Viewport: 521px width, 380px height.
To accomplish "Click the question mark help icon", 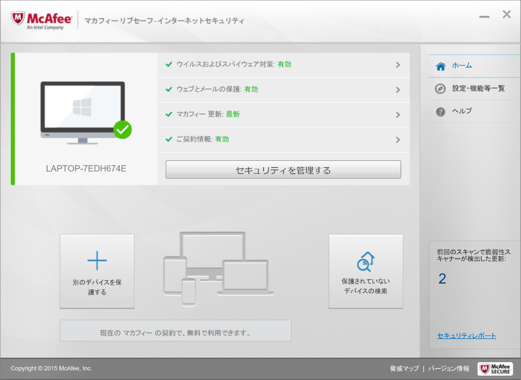I will click(440, 112).
